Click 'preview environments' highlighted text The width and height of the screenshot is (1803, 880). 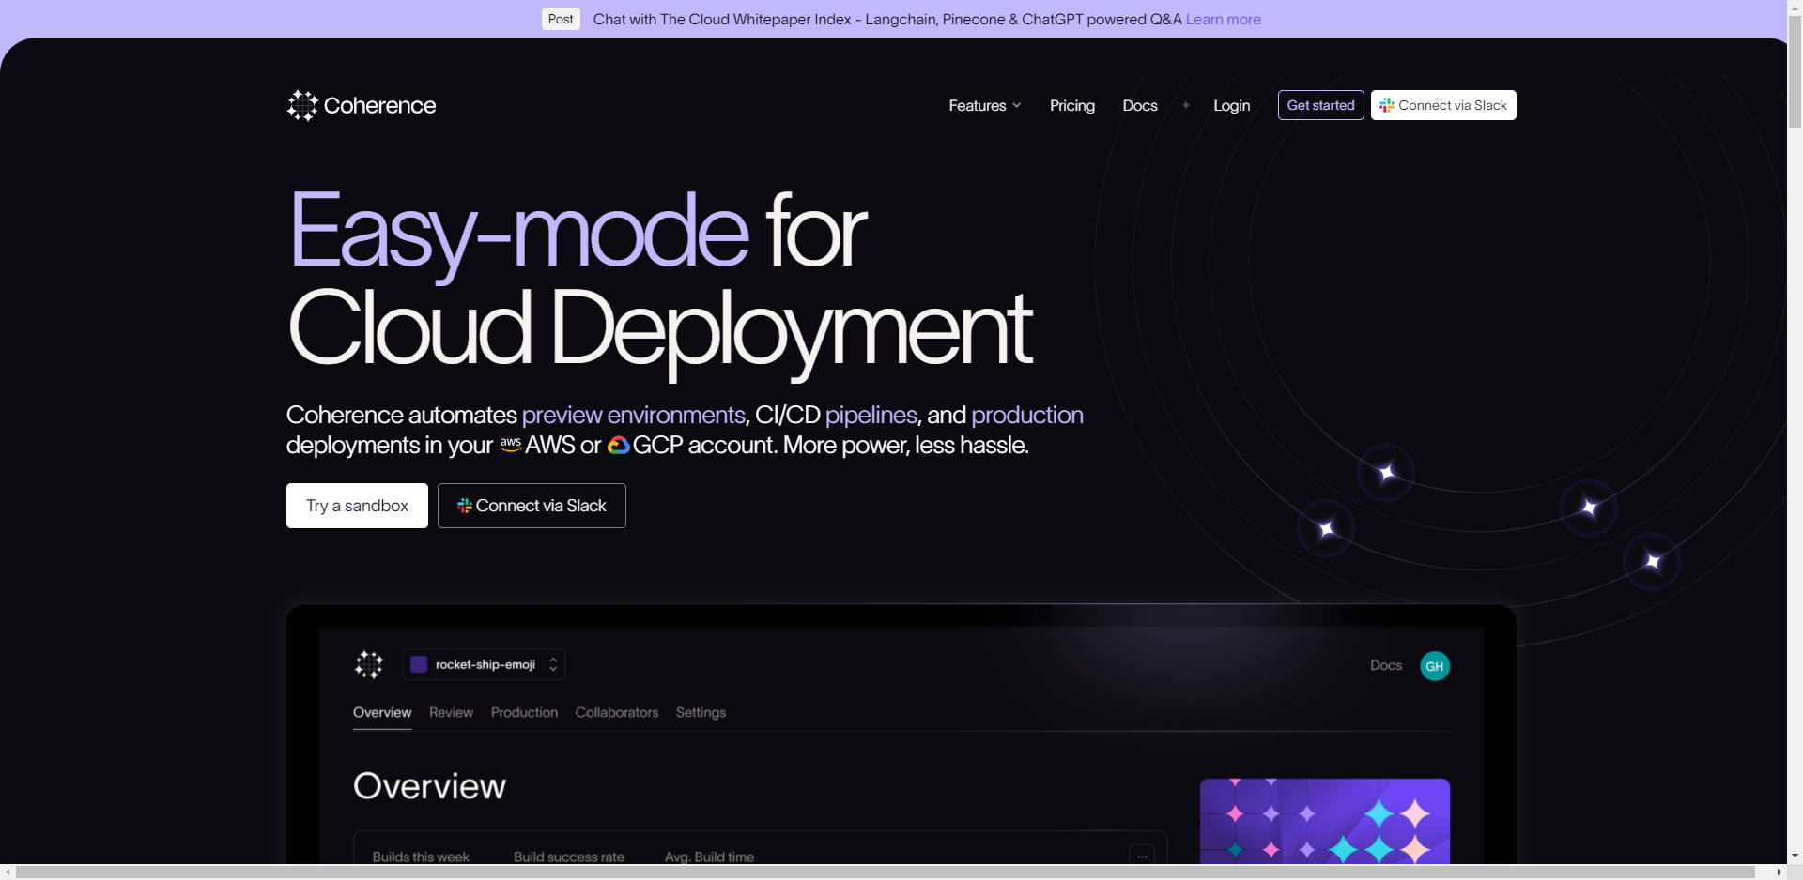point(633,415)
